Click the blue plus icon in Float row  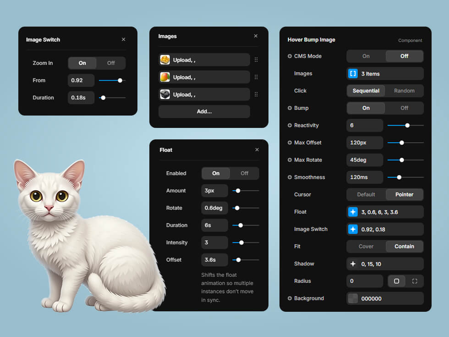click(353, 212)
